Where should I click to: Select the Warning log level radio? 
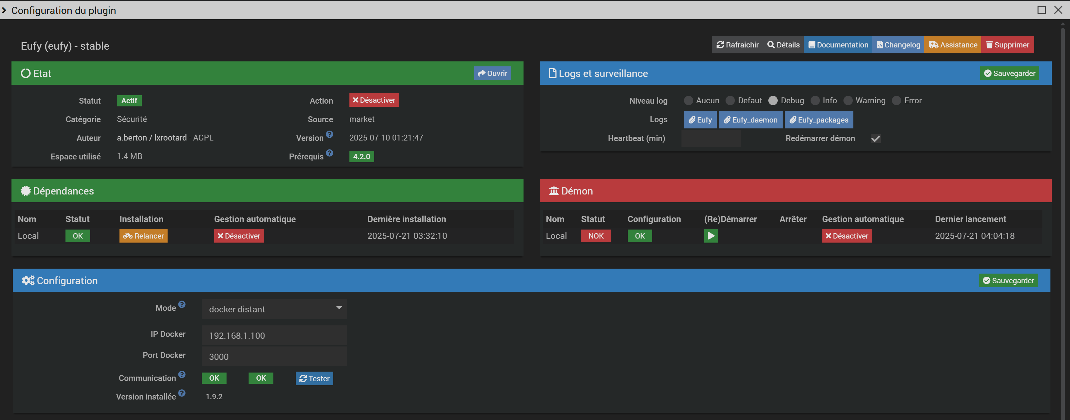(x=848, y=101)
